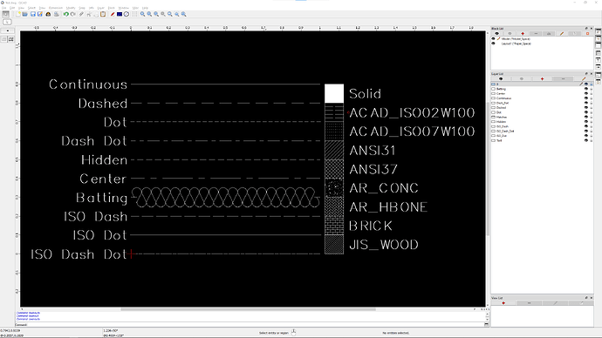Add a view in View List
602x338 pixels.
[503, 303]
